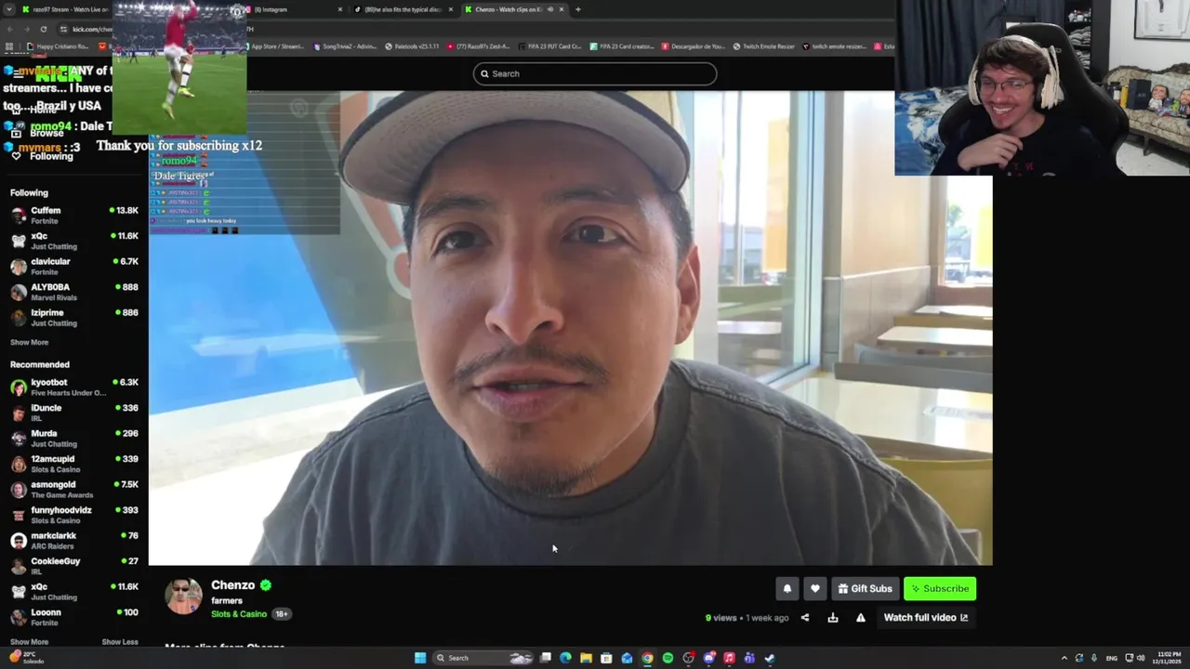Open the Slots & Casino category link
The height and width of the screenshot is (669, 1190).
click(x=239, y=614)
